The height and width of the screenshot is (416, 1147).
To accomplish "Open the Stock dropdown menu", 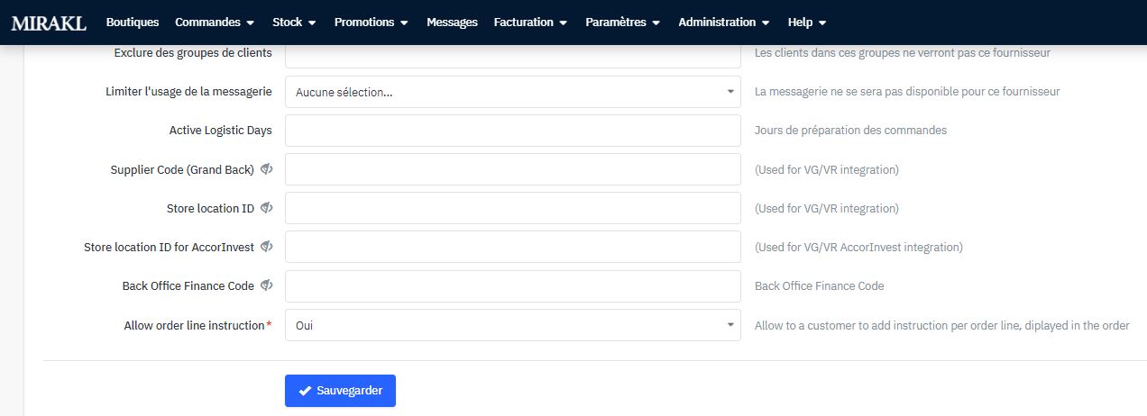I will [294, 23].
